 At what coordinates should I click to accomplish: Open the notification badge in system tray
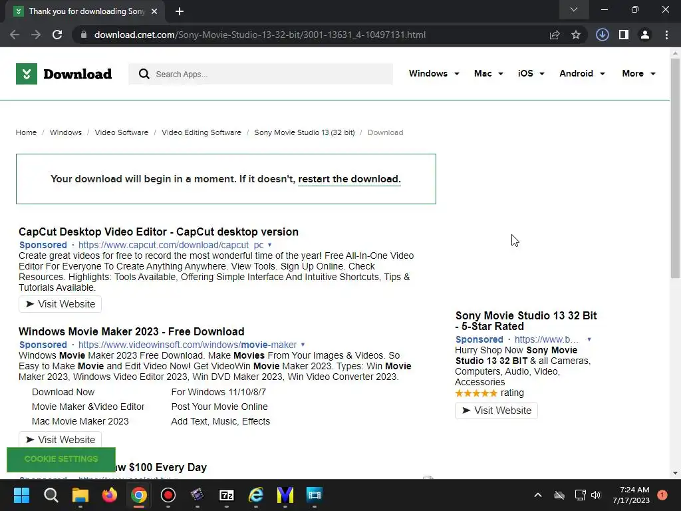click(x=662, y=495)
